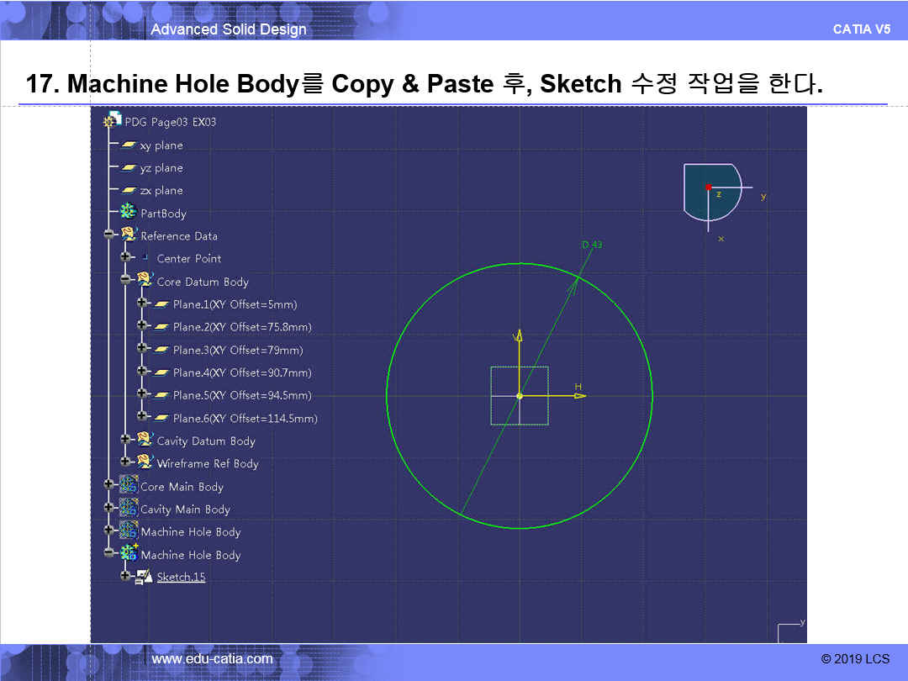Select the xy plane icon in tree

tap(129, 145)
